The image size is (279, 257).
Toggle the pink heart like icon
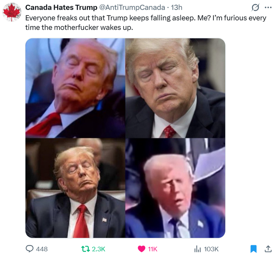pos(142,249)
